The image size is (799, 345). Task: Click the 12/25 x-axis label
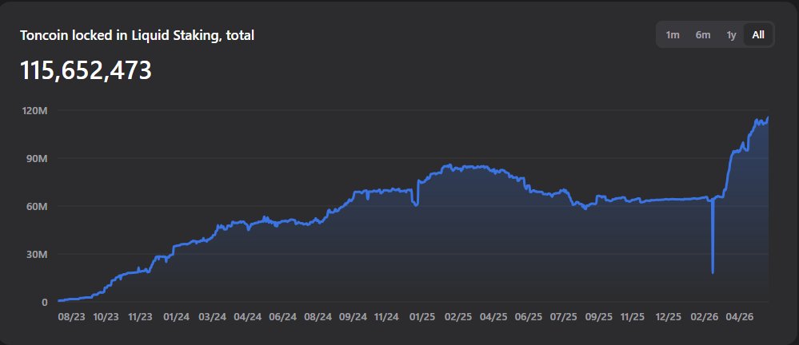click(x=668, y=316)
